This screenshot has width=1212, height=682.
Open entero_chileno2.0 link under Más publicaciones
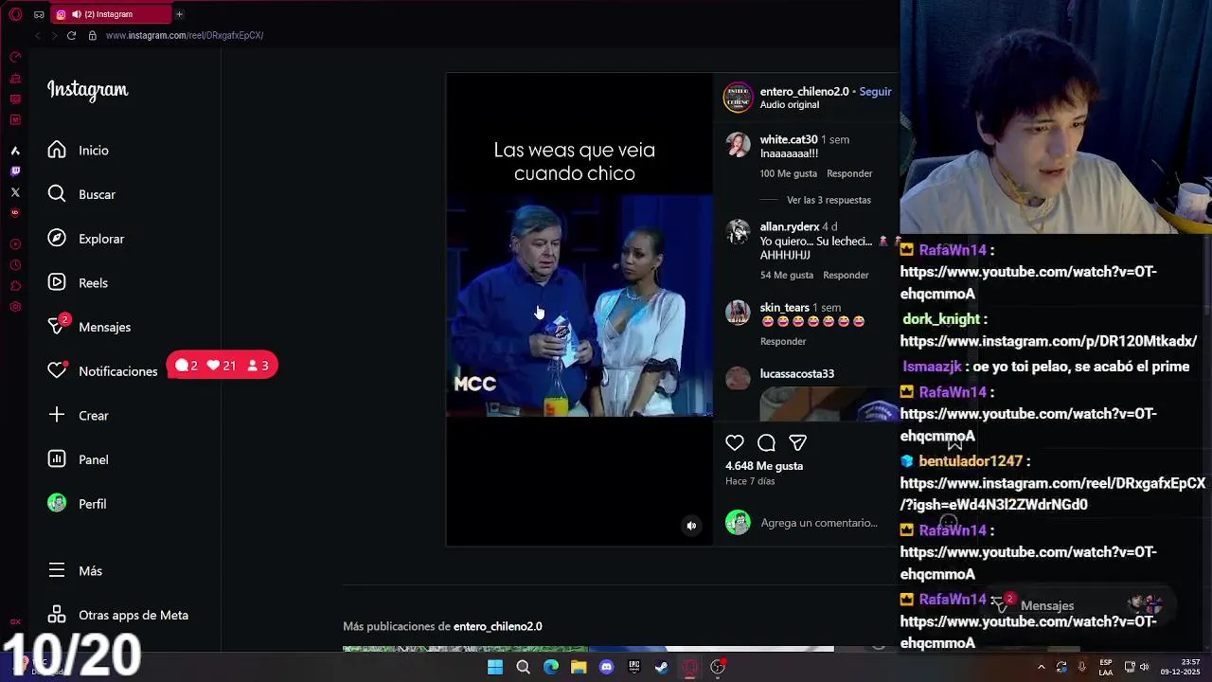click(498, 626)
